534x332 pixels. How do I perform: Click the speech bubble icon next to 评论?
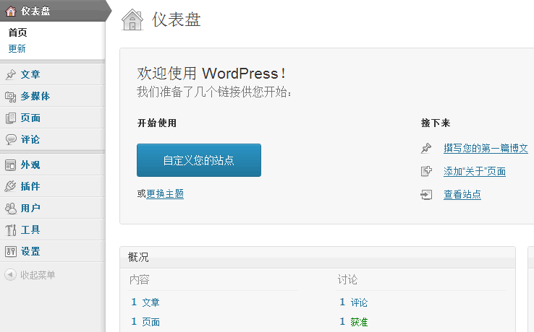[x=11, y=140]
